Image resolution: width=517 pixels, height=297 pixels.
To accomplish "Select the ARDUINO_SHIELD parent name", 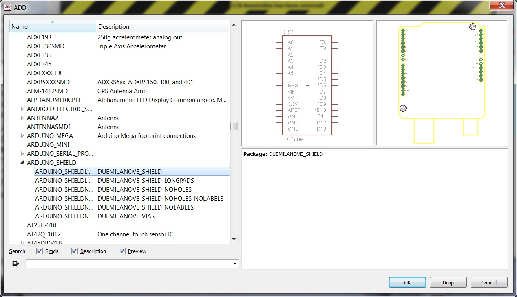I will click(51, 163).
